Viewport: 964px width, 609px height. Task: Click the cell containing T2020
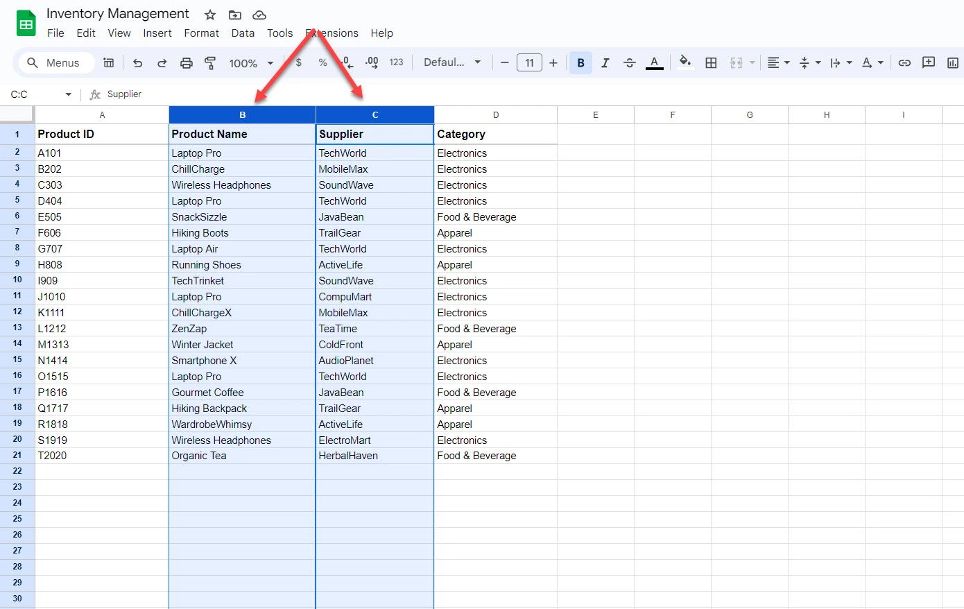coord(102,456)
